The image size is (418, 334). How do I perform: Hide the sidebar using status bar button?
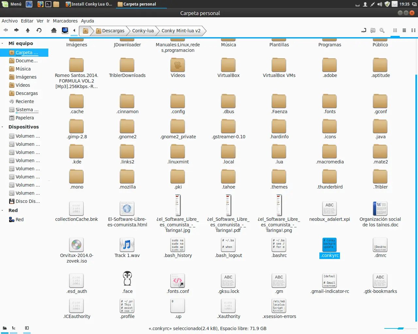27,328
